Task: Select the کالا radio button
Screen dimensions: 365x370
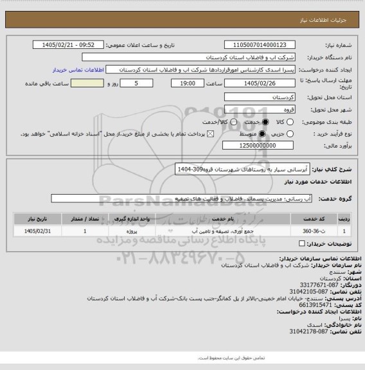Action: pyautogui.click(x=290, y=122)
